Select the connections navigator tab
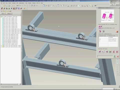 click(10, 11)
